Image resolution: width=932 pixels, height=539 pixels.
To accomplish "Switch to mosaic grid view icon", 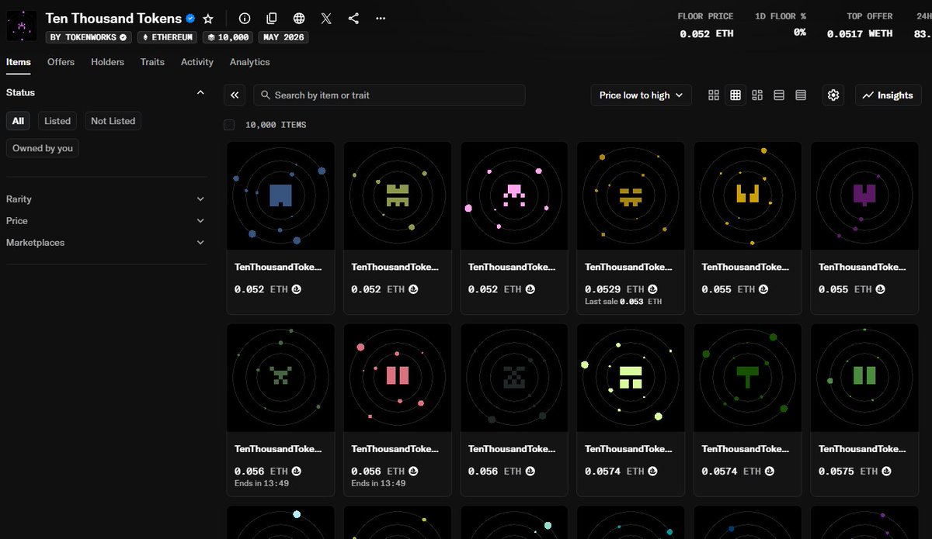I will 757,95.
